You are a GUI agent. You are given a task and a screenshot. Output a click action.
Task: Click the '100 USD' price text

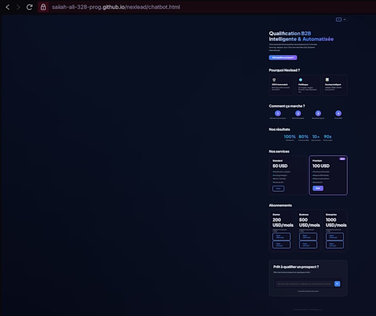click(321, 166)
